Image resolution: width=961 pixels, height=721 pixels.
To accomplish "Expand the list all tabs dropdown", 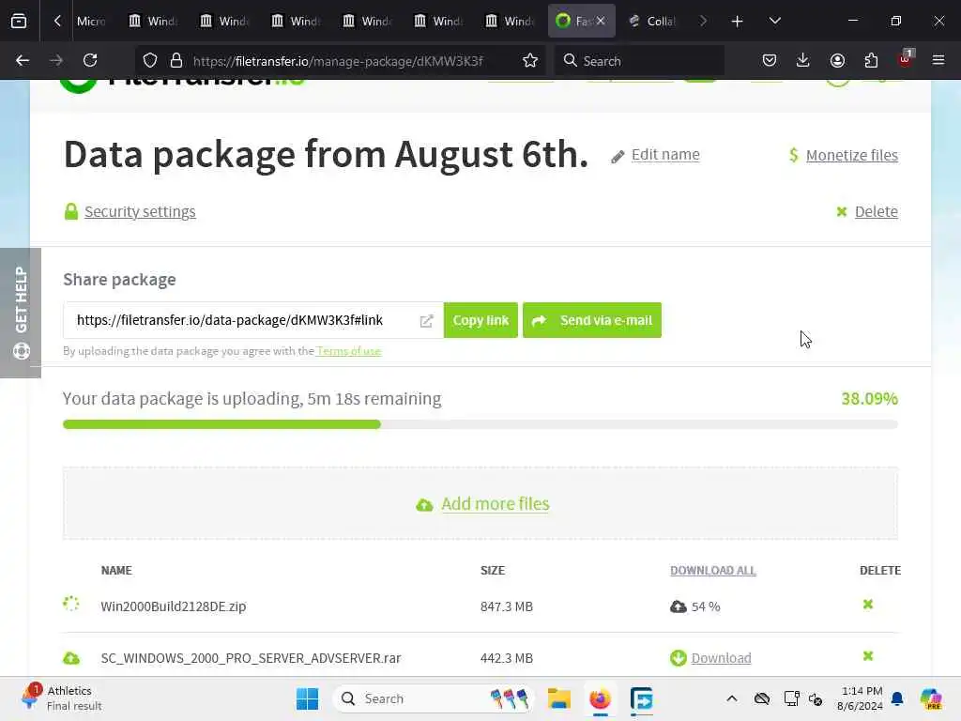I will coord(774,21).
